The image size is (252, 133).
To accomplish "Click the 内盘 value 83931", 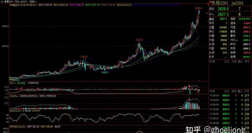I will 224,49.
